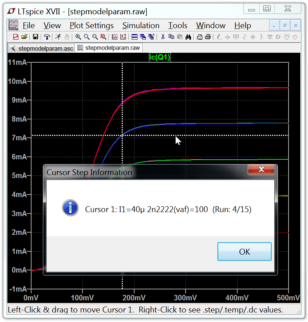Click the Open file folder icon

coord(25,37)
